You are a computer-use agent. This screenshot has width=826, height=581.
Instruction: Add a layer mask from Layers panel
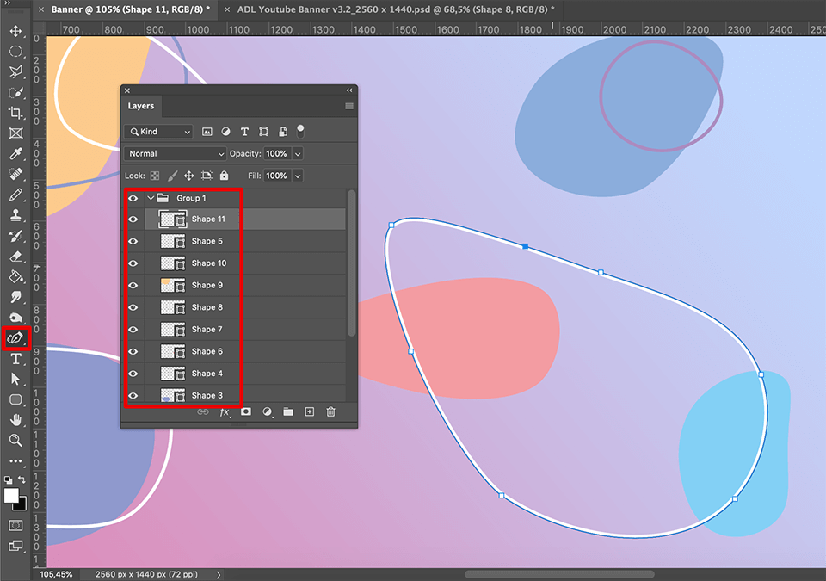tap(245, 412)
